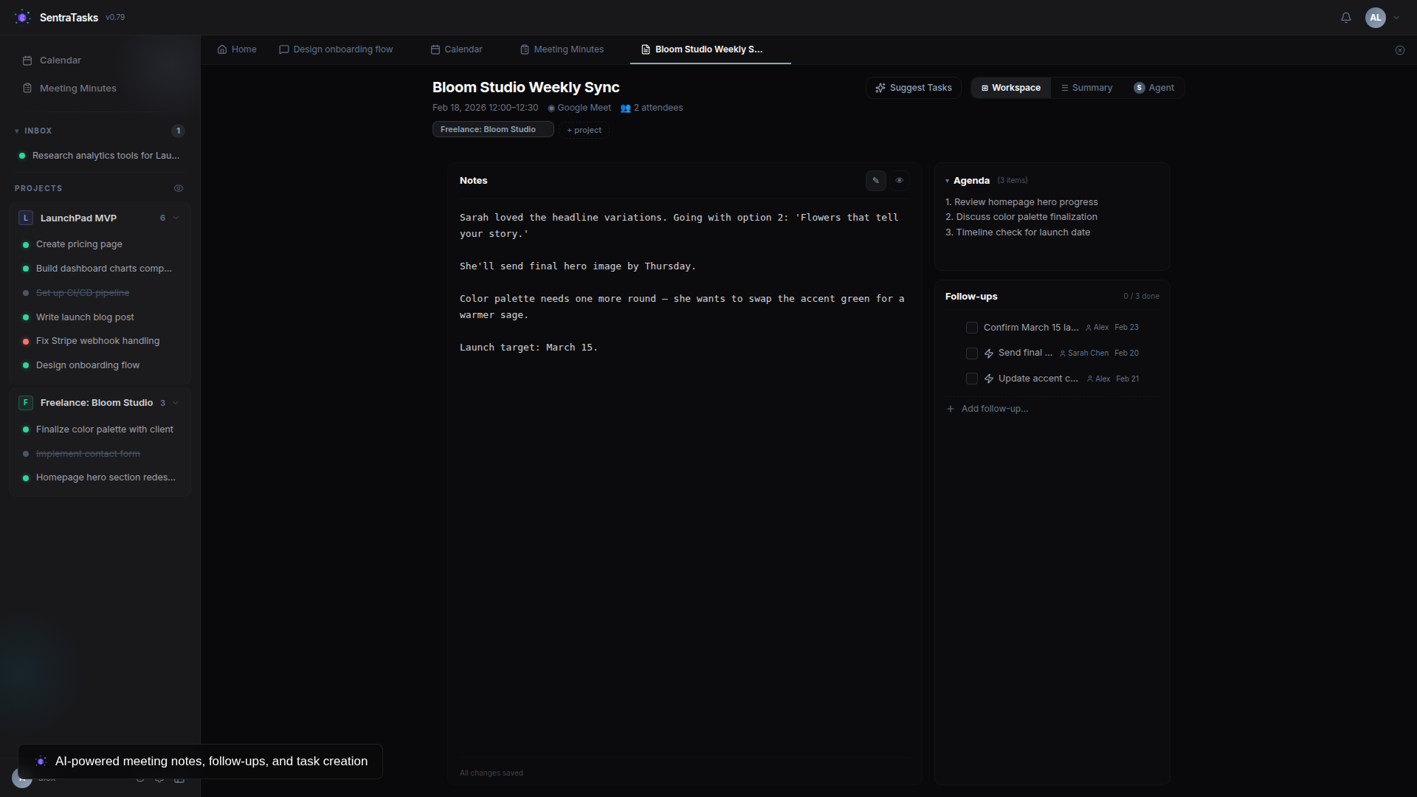Open the AL account avatar menu
This screenshot has width=1417, height=797.
[1376, 18]
